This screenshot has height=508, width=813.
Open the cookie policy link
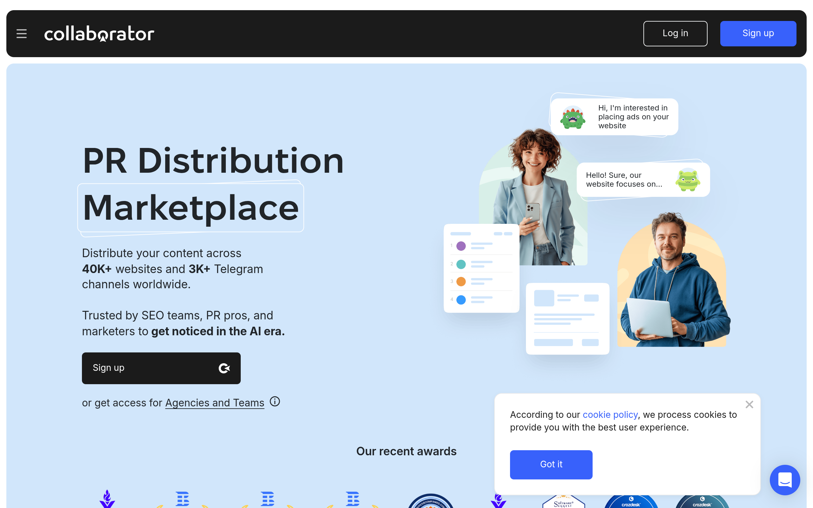point(610,415)
